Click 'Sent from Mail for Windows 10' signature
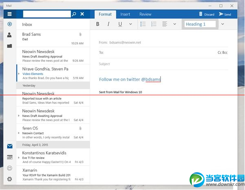 coord(121,92)
